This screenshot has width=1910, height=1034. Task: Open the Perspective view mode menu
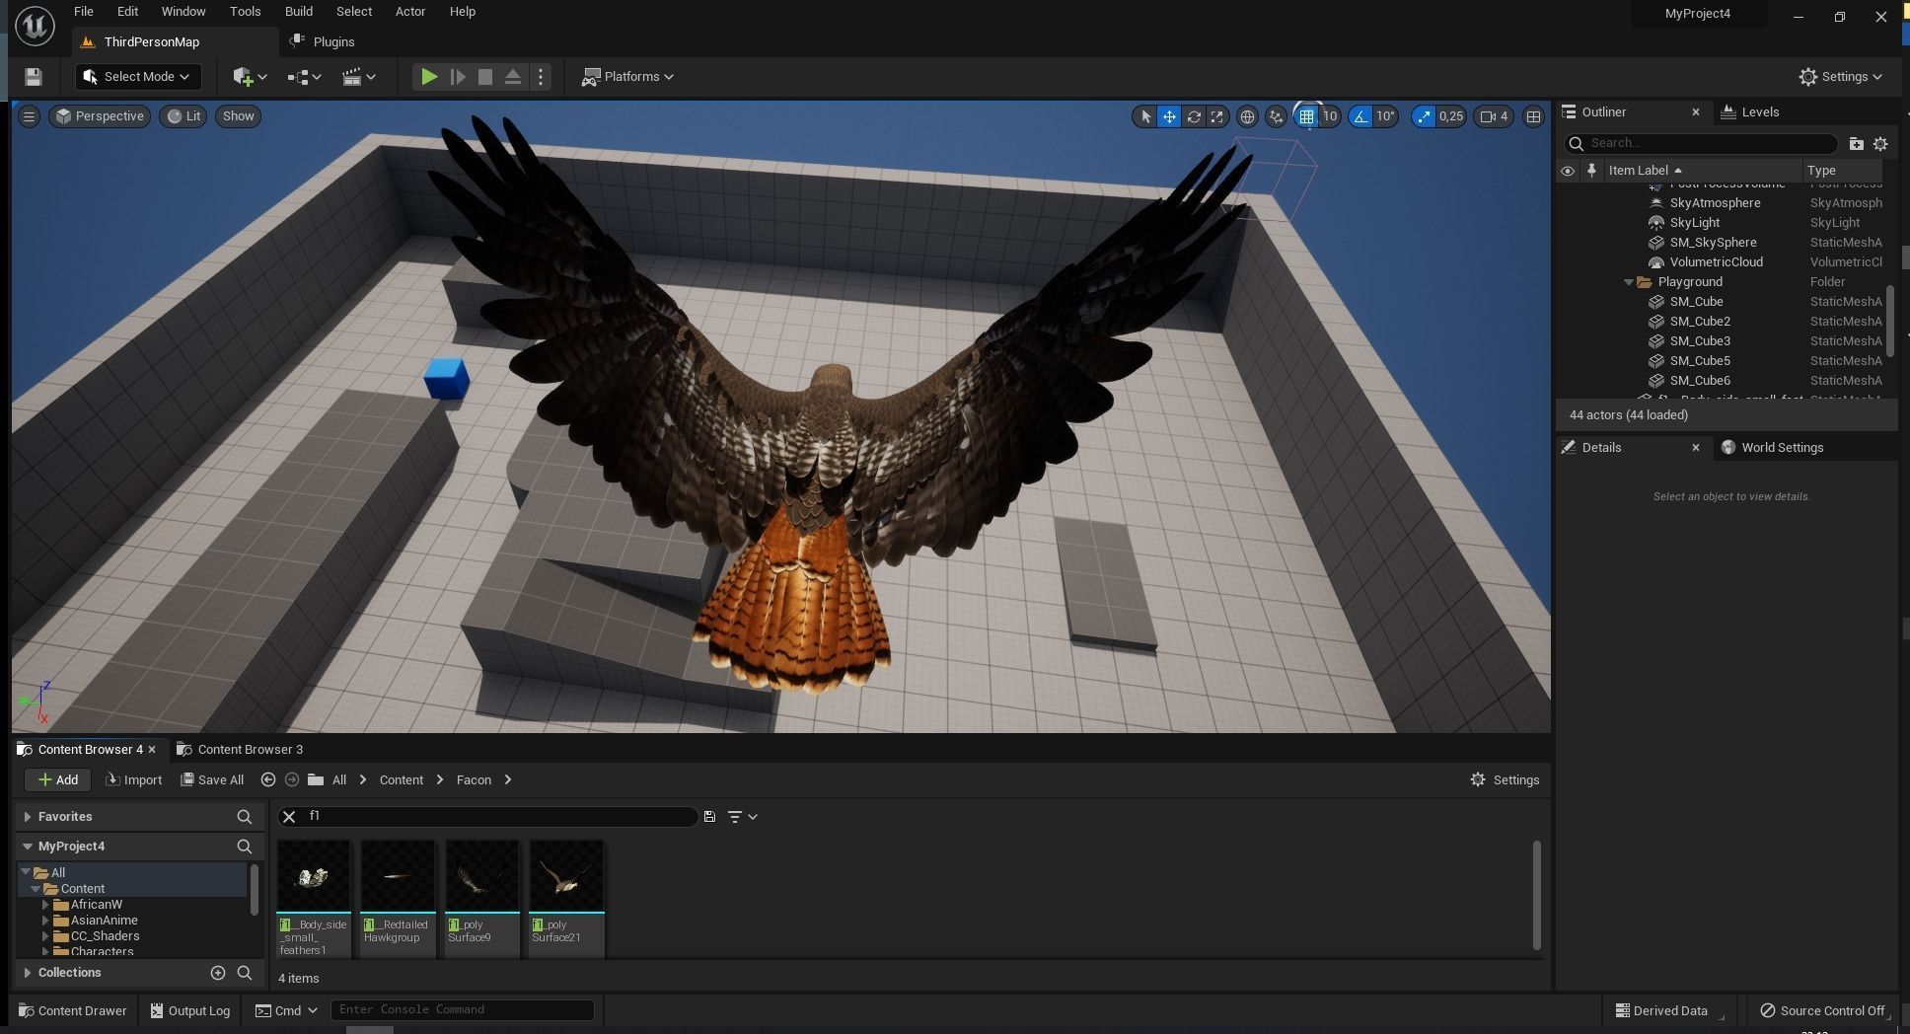(x=100, y=116)
